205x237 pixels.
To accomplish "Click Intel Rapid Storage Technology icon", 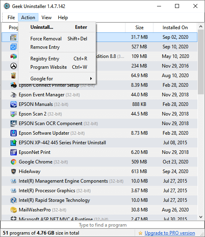I will 14,200.
